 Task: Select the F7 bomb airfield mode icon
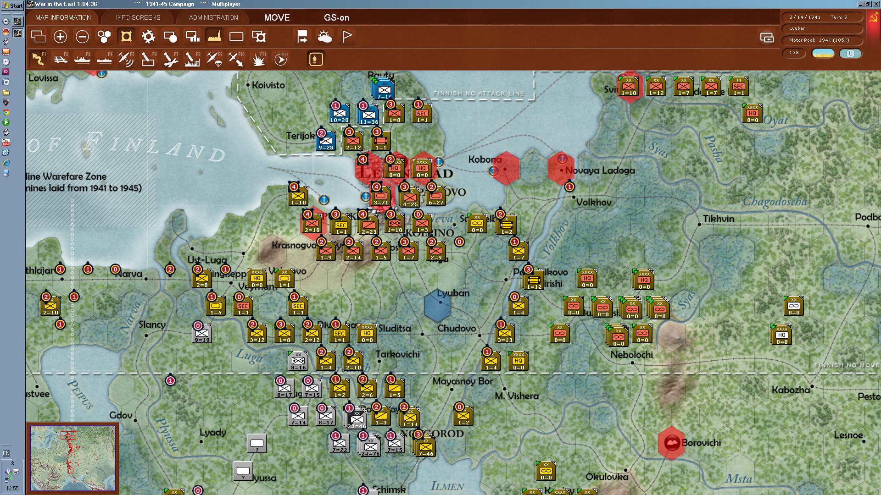click(170, 59)
